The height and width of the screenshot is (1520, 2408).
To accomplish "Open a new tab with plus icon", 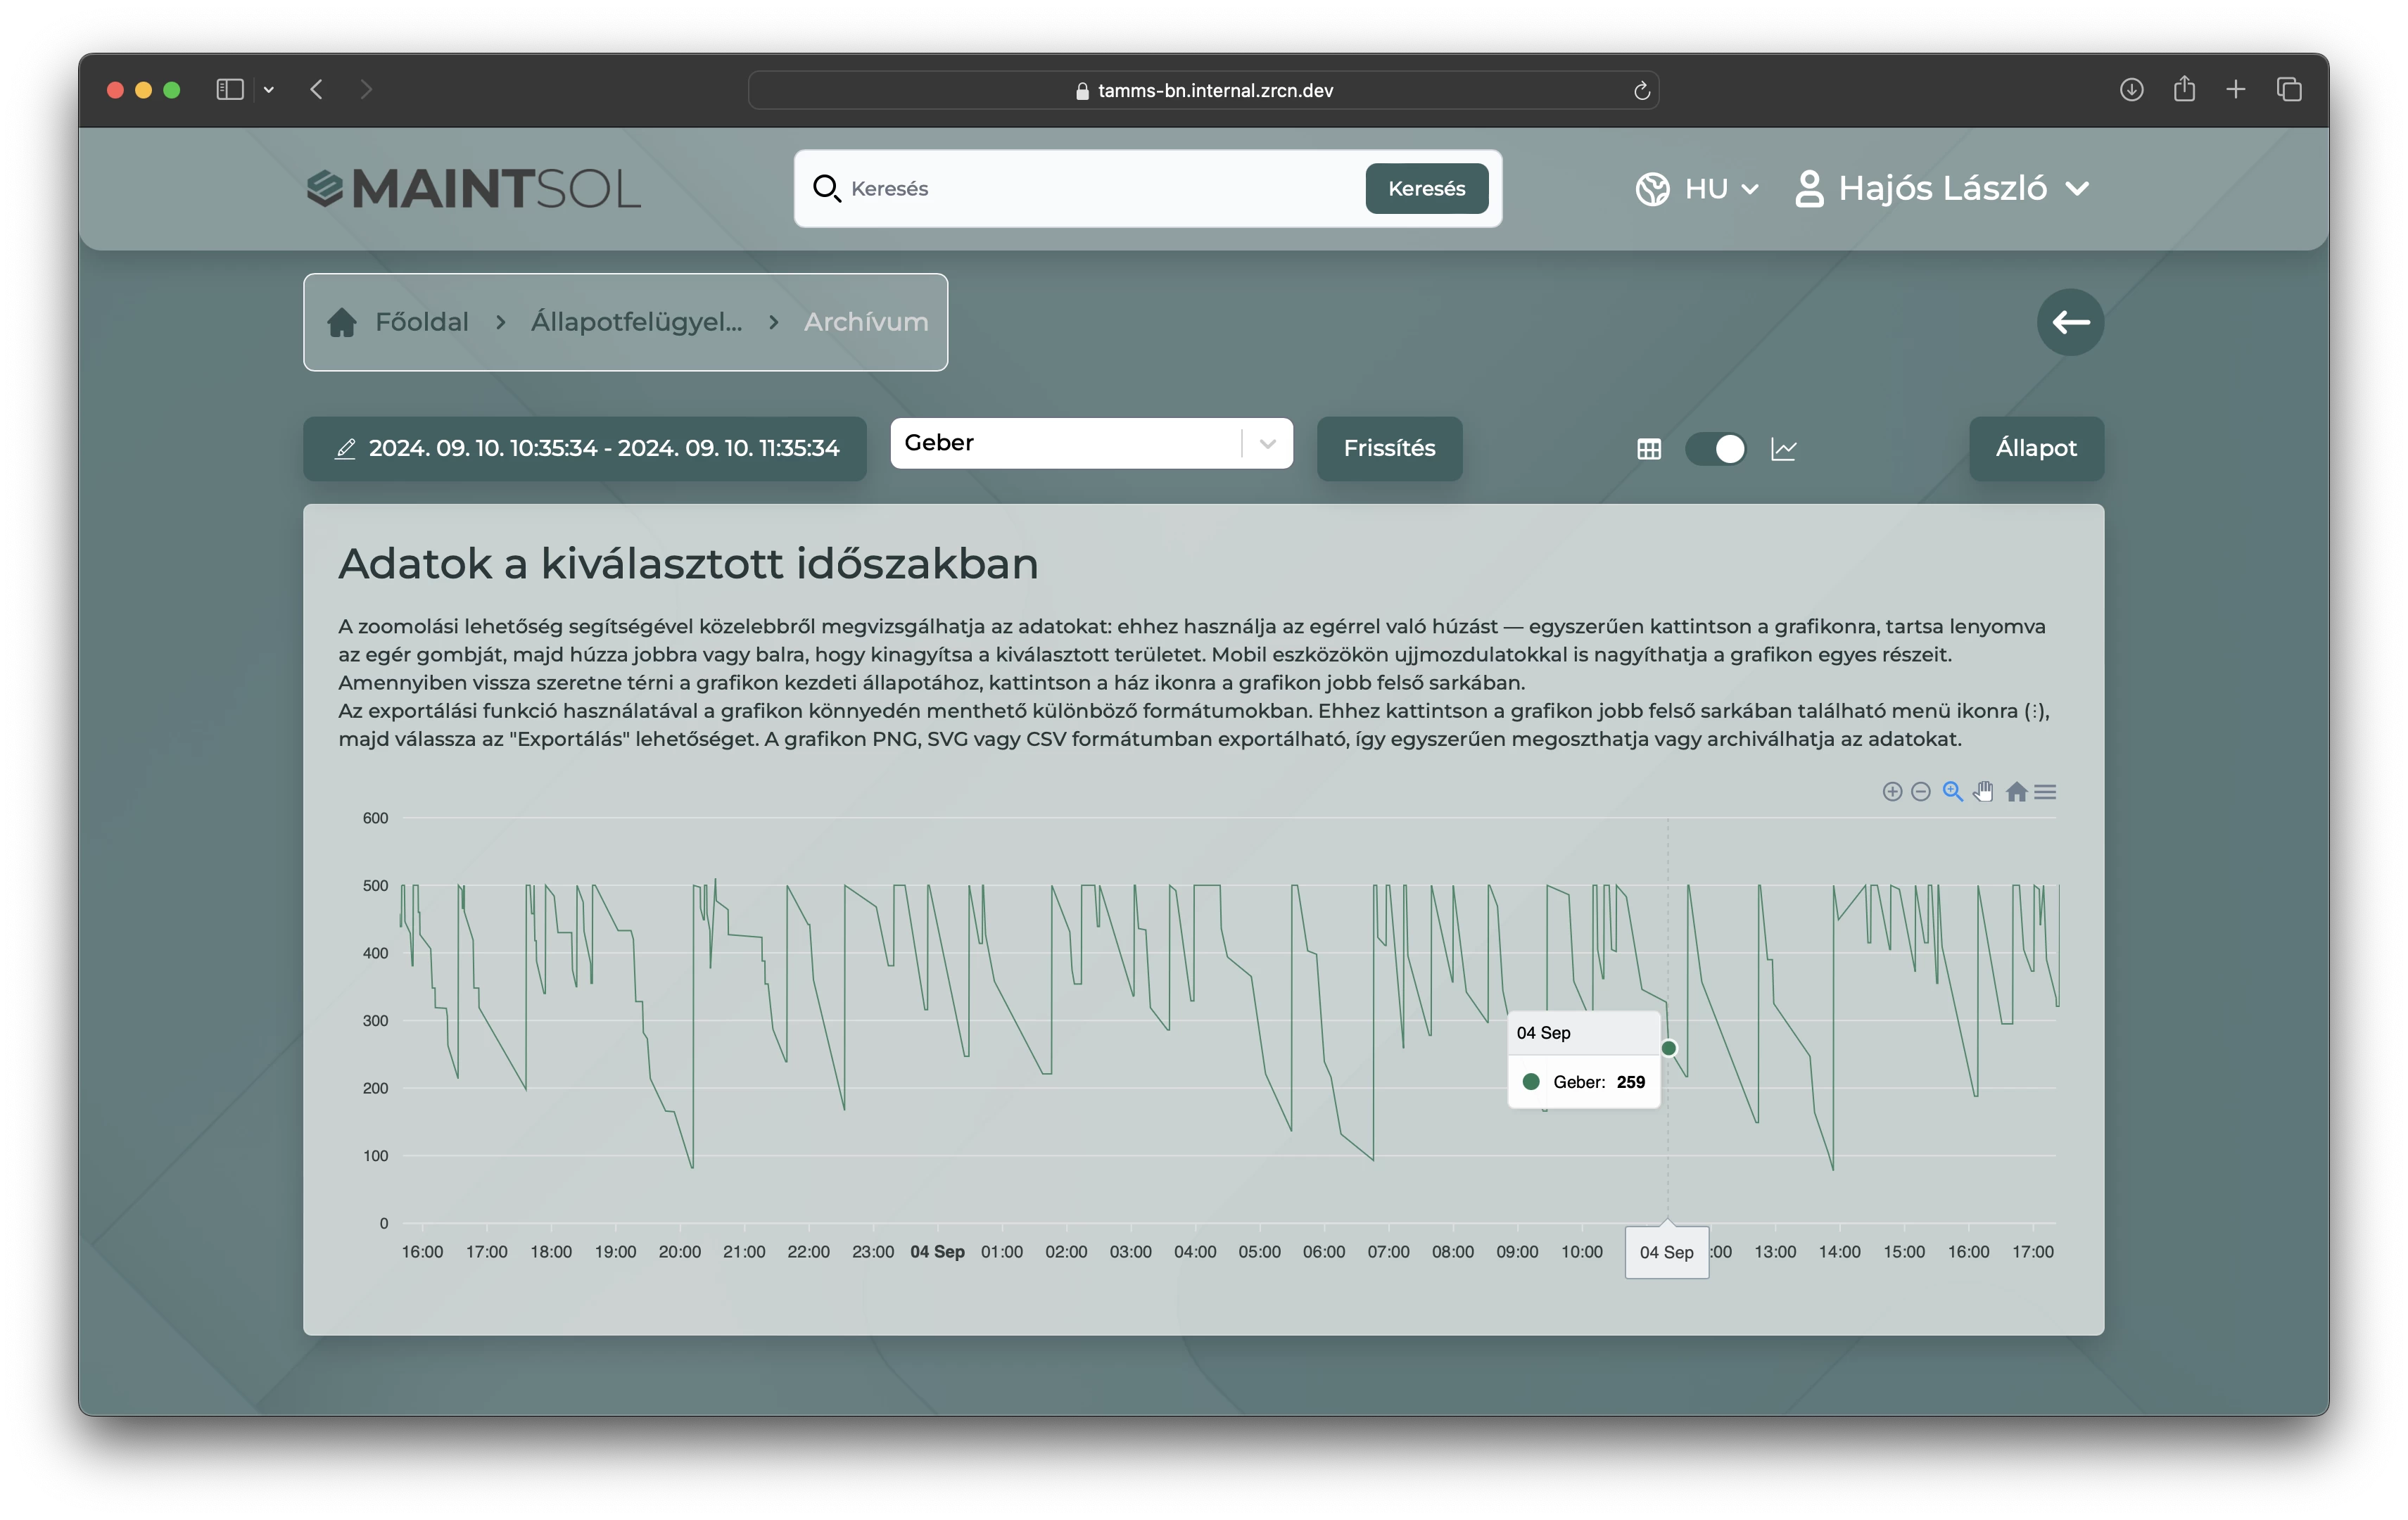I will click(2236, 90).
